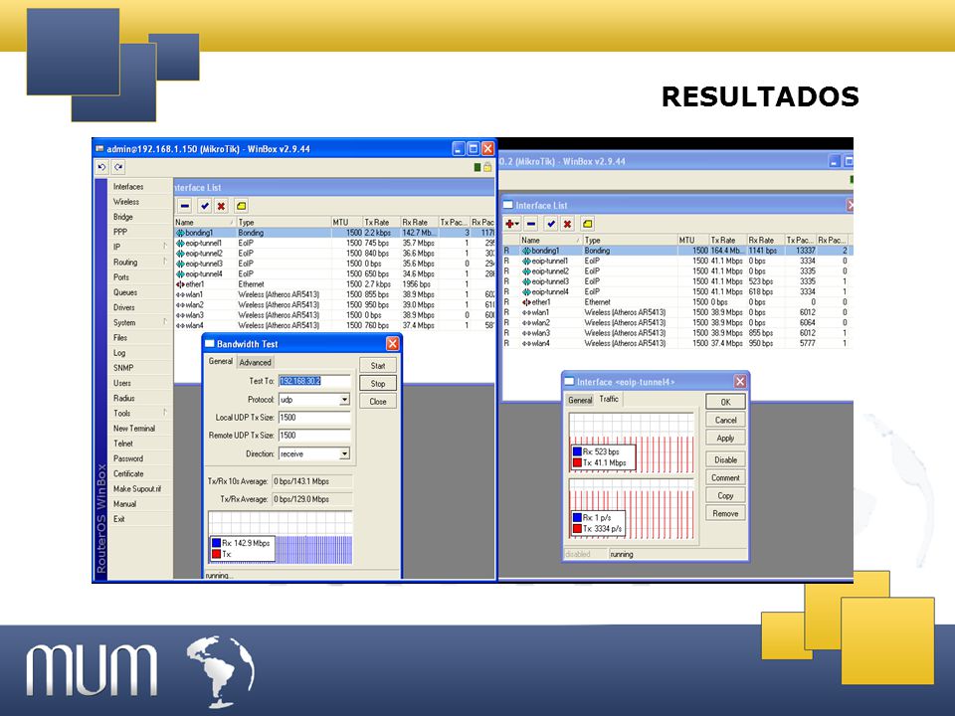Click the wlan1 icon in left Interface List
The height and width of the screenshot is (716, 955).
180,294
